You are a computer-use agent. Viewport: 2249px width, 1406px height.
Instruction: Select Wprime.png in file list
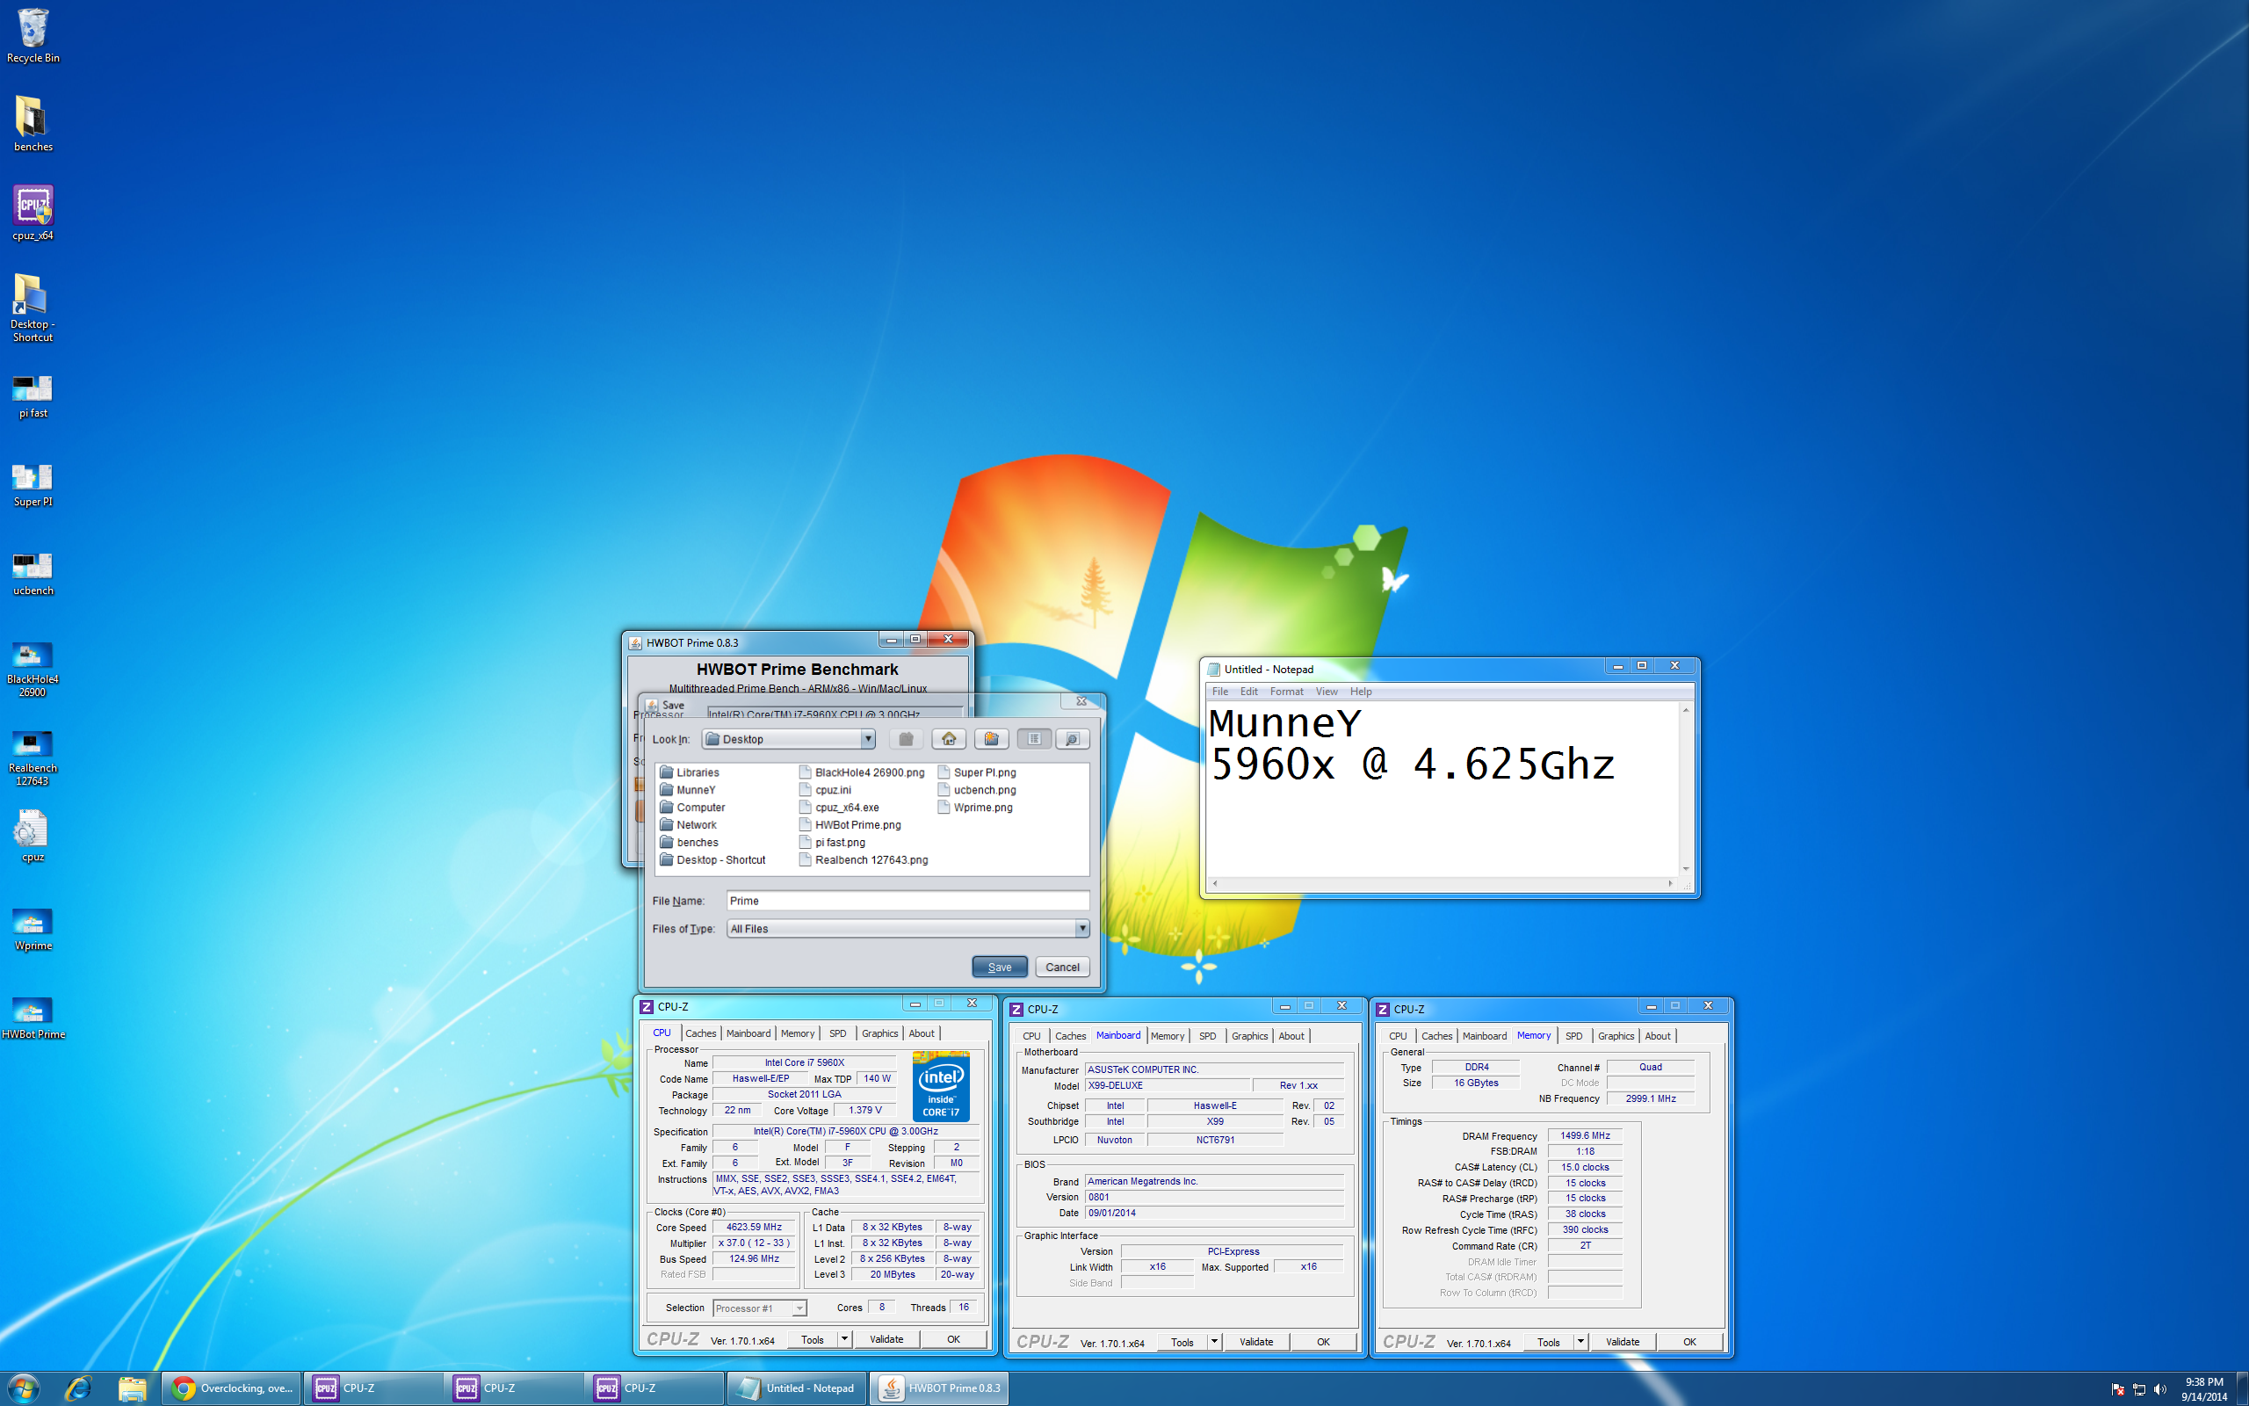(975, 808)
